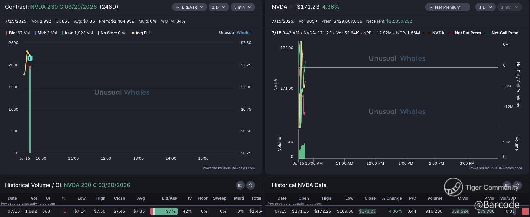Toggle the No Side series in the legend
This screenshot has width=530, height=217.
[x=113, y=33]
